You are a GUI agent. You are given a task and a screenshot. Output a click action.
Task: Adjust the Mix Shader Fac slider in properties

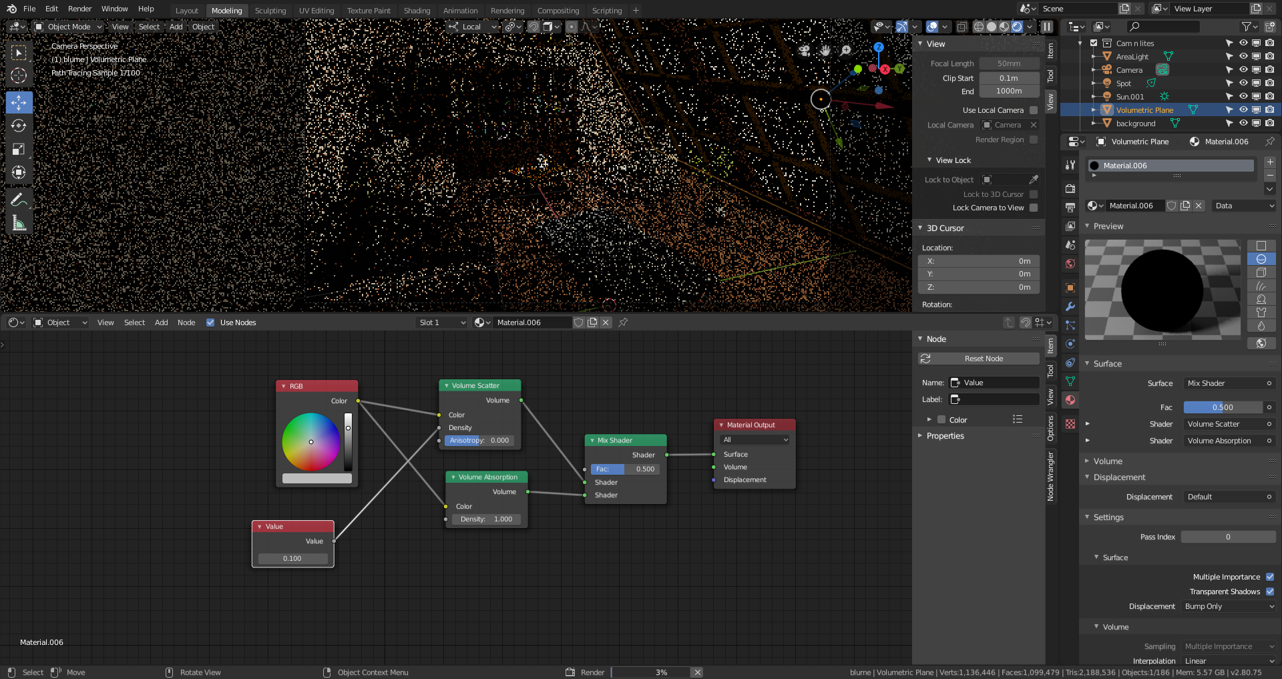pyautogui.click(x=1223, y=407)
